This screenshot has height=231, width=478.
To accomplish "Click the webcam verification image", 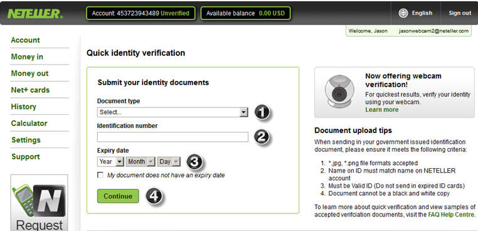I will click(339, 92).
